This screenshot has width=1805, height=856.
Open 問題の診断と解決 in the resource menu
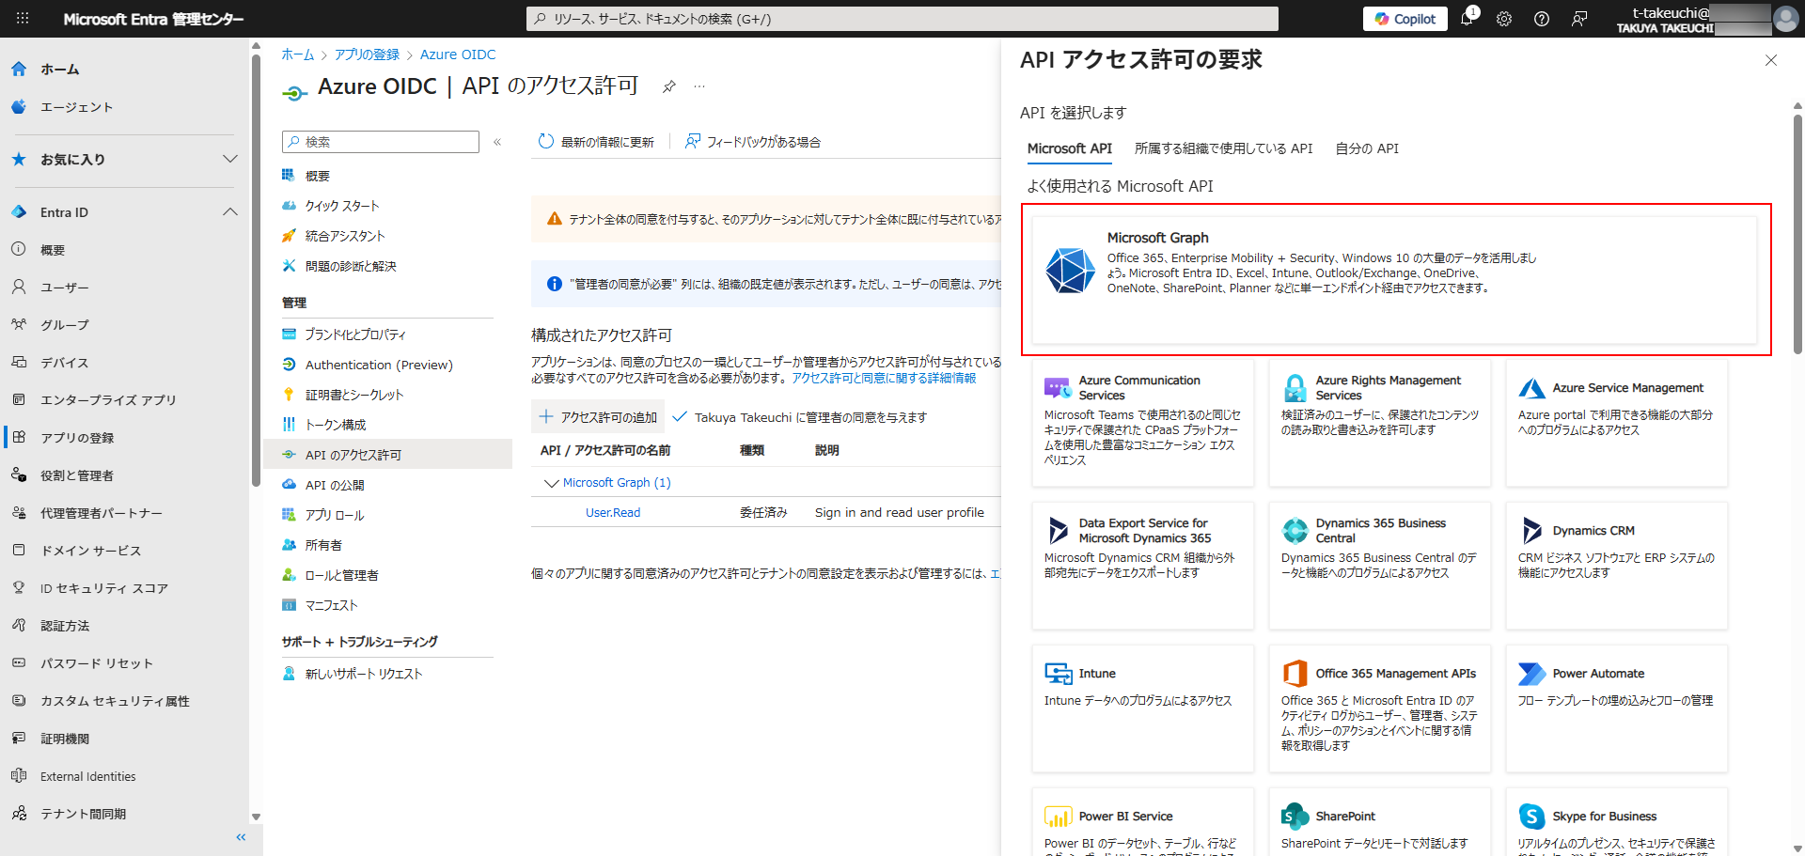pyautogui.click(x=351, y=266)
